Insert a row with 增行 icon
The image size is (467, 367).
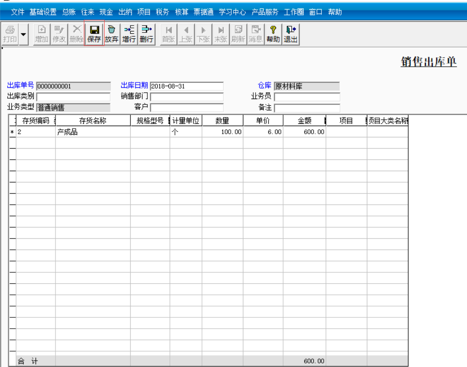[x=129, y=34]
